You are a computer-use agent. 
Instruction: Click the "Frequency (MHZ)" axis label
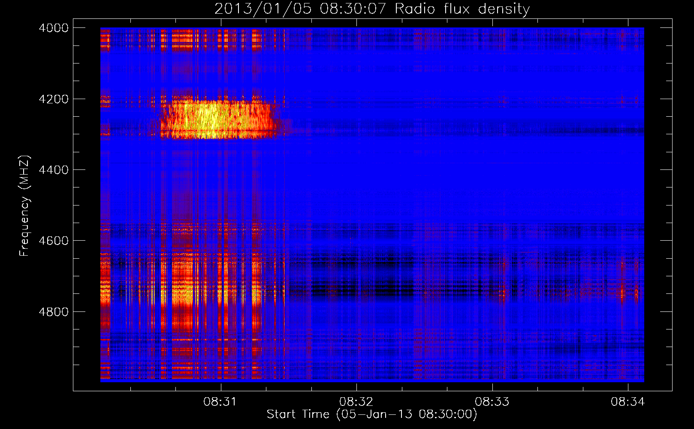pyautogui.click(x=25, y=206)
